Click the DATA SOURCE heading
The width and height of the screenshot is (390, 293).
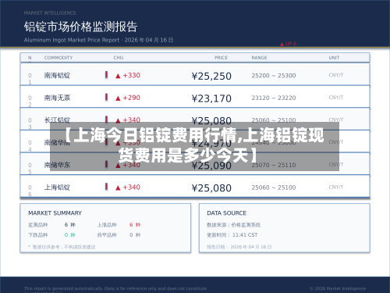pyautogui.click(x=226, y=213)
